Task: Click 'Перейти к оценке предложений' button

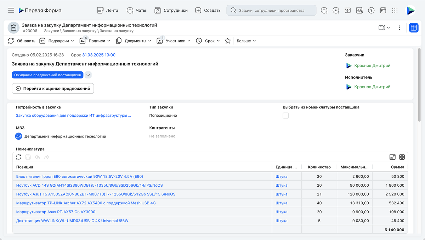Action: tap(53, 89)
